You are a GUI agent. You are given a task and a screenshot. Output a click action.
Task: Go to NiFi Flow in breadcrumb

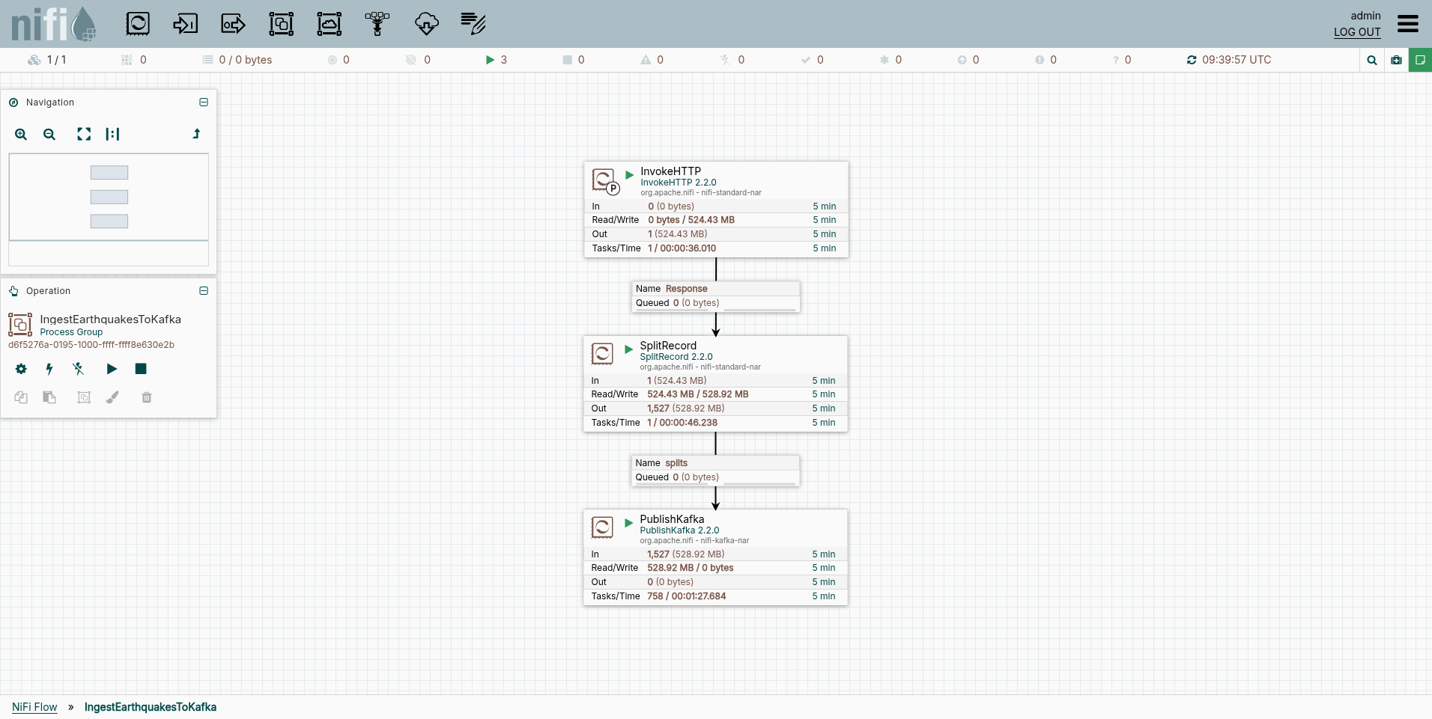pos(34,707)
